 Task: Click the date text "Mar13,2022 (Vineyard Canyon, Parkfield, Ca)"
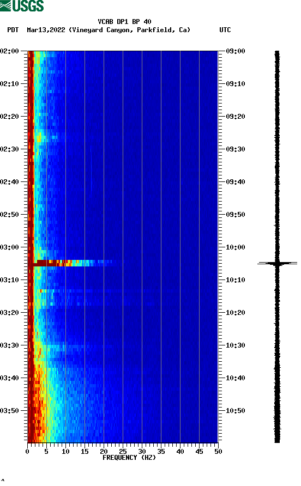(x=109, y=30)
